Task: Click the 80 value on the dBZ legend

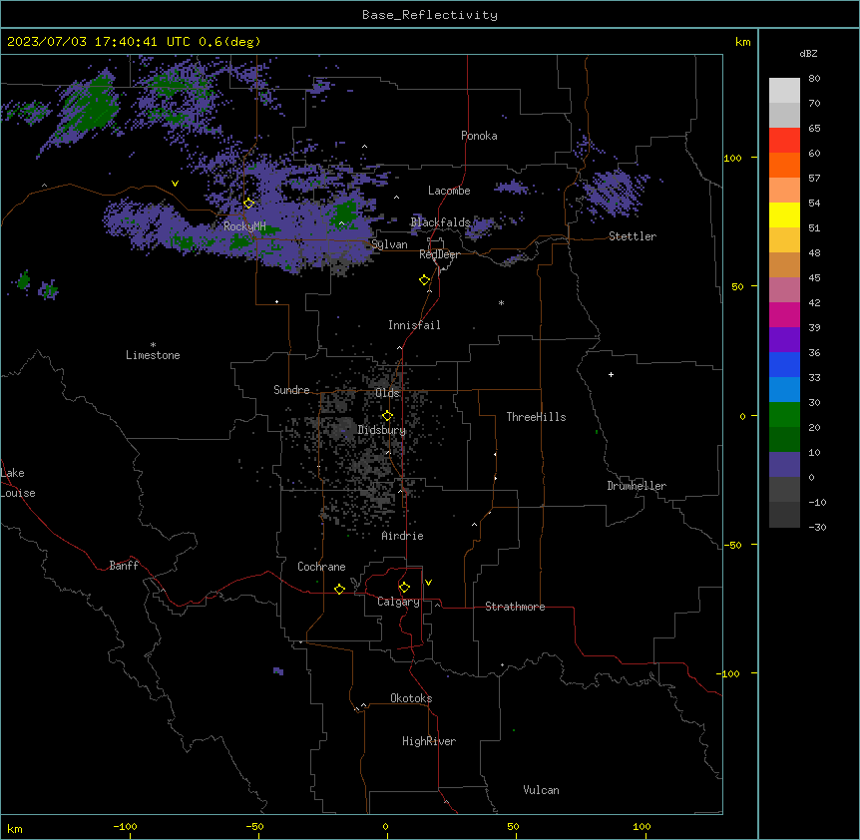Action: 814,79
